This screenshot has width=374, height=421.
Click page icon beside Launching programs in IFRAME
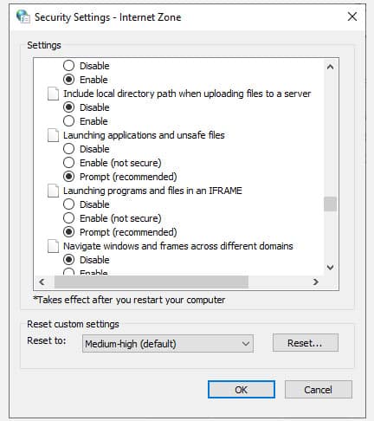pyautogui.click(x=53, y=191)
